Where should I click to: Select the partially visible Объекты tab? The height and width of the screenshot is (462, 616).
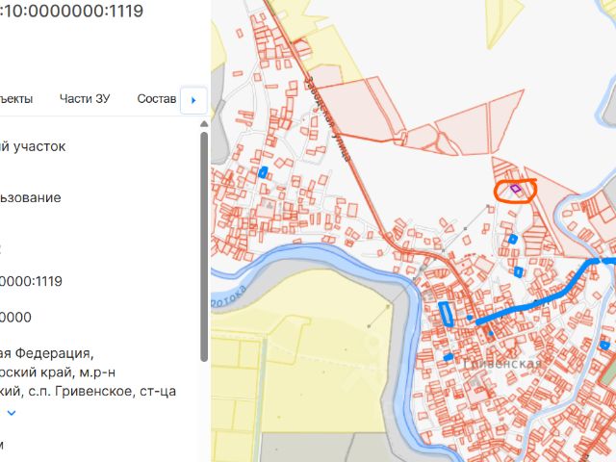coord(16,98)
